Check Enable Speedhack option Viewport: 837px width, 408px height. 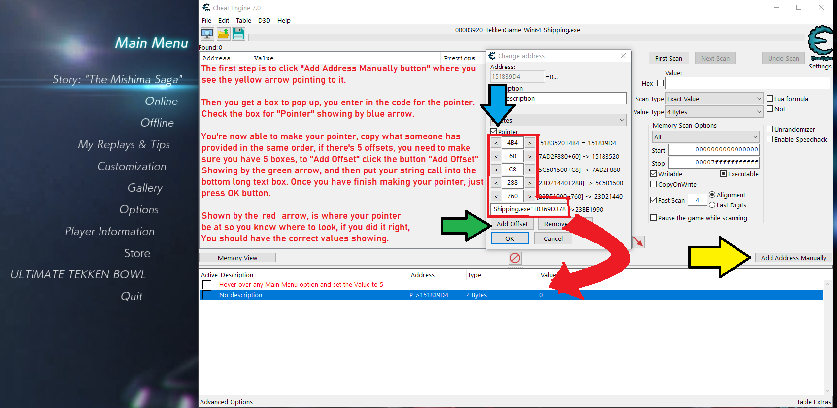click(770, 139)
